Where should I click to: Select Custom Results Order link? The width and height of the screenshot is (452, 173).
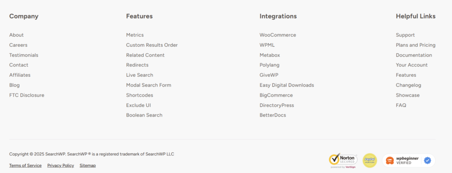(x=152, y=45)
